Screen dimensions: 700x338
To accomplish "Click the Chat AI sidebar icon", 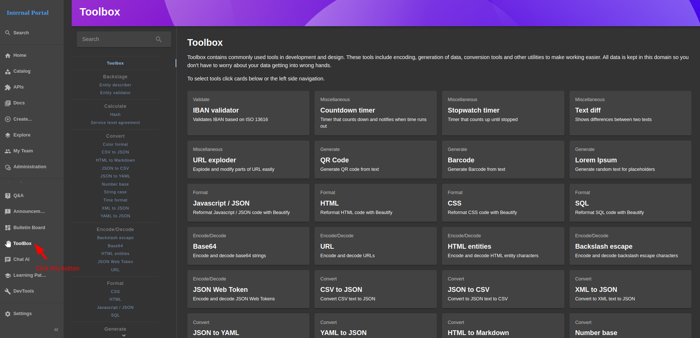I will point(8,259).
